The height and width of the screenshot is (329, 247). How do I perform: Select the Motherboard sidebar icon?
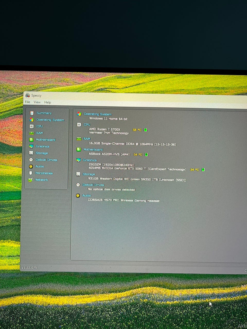(31, 140)
